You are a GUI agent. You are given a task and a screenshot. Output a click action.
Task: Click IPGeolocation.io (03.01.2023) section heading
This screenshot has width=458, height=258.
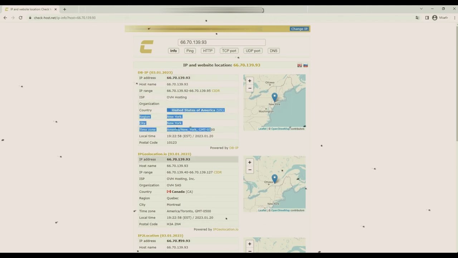[164, 154]
